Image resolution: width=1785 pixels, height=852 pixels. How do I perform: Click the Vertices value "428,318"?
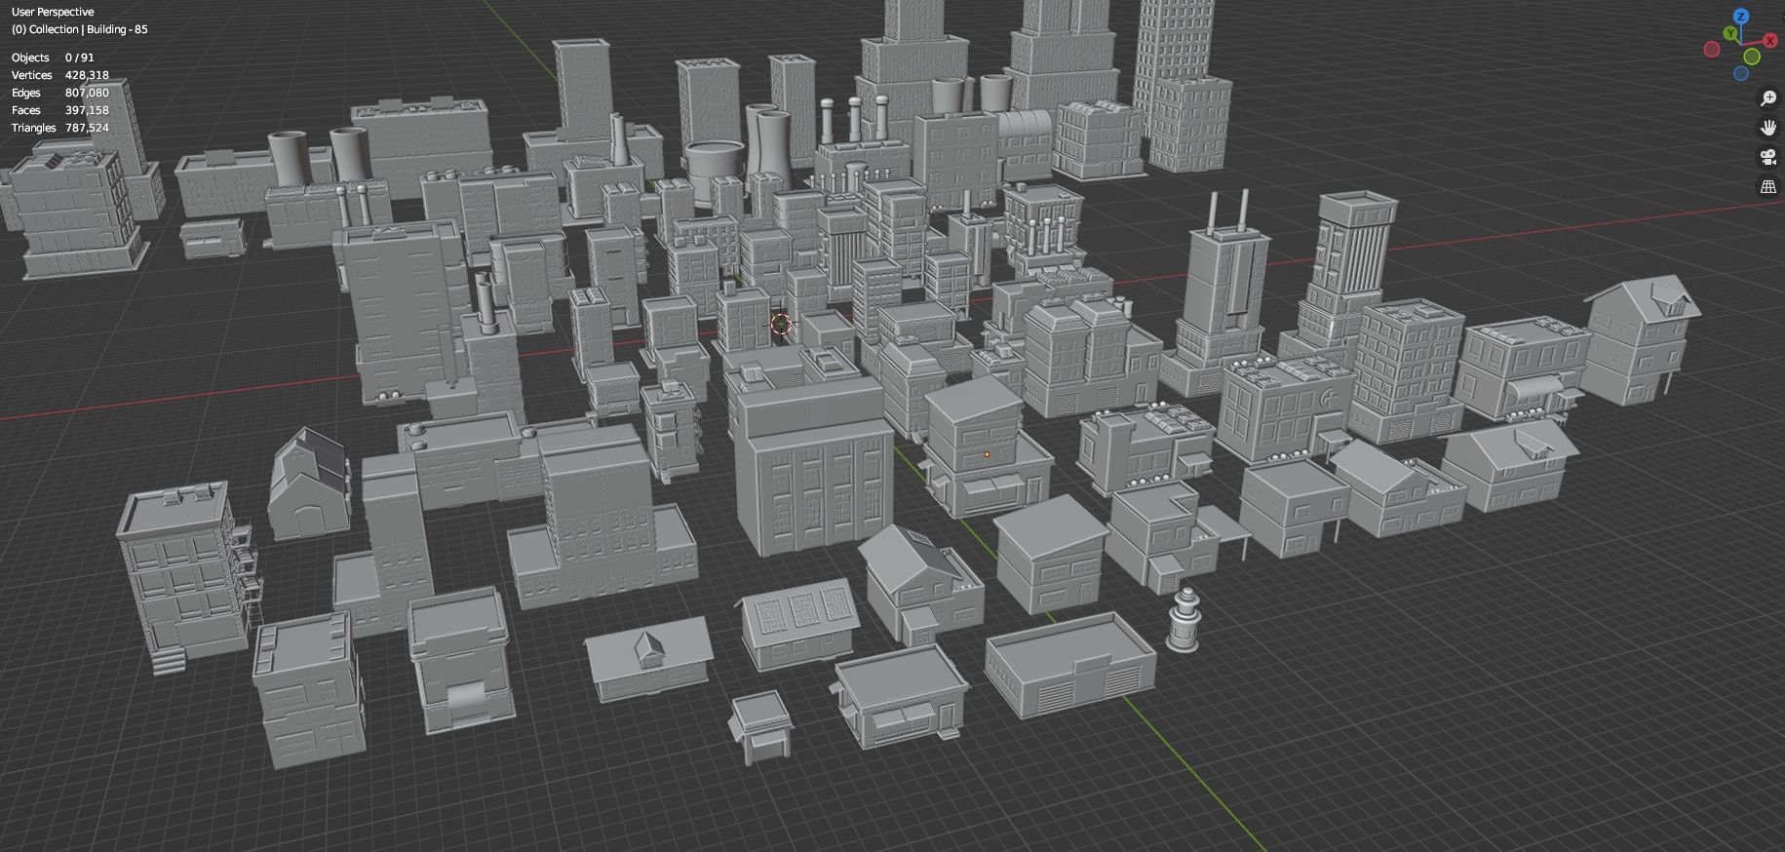(x=87, y=75)
